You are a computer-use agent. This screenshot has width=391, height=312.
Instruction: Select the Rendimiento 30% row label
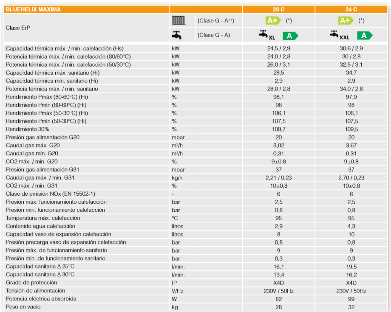coord(28,129)
